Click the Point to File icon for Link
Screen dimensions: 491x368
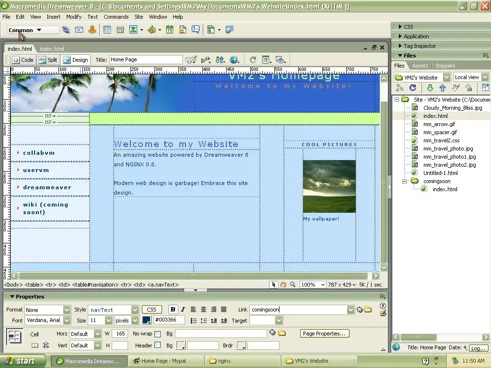(360, 310)
